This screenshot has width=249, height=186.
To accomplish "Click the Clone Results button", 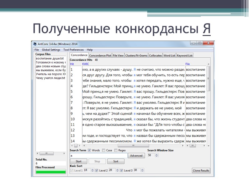I will click(x=202, y=170).
